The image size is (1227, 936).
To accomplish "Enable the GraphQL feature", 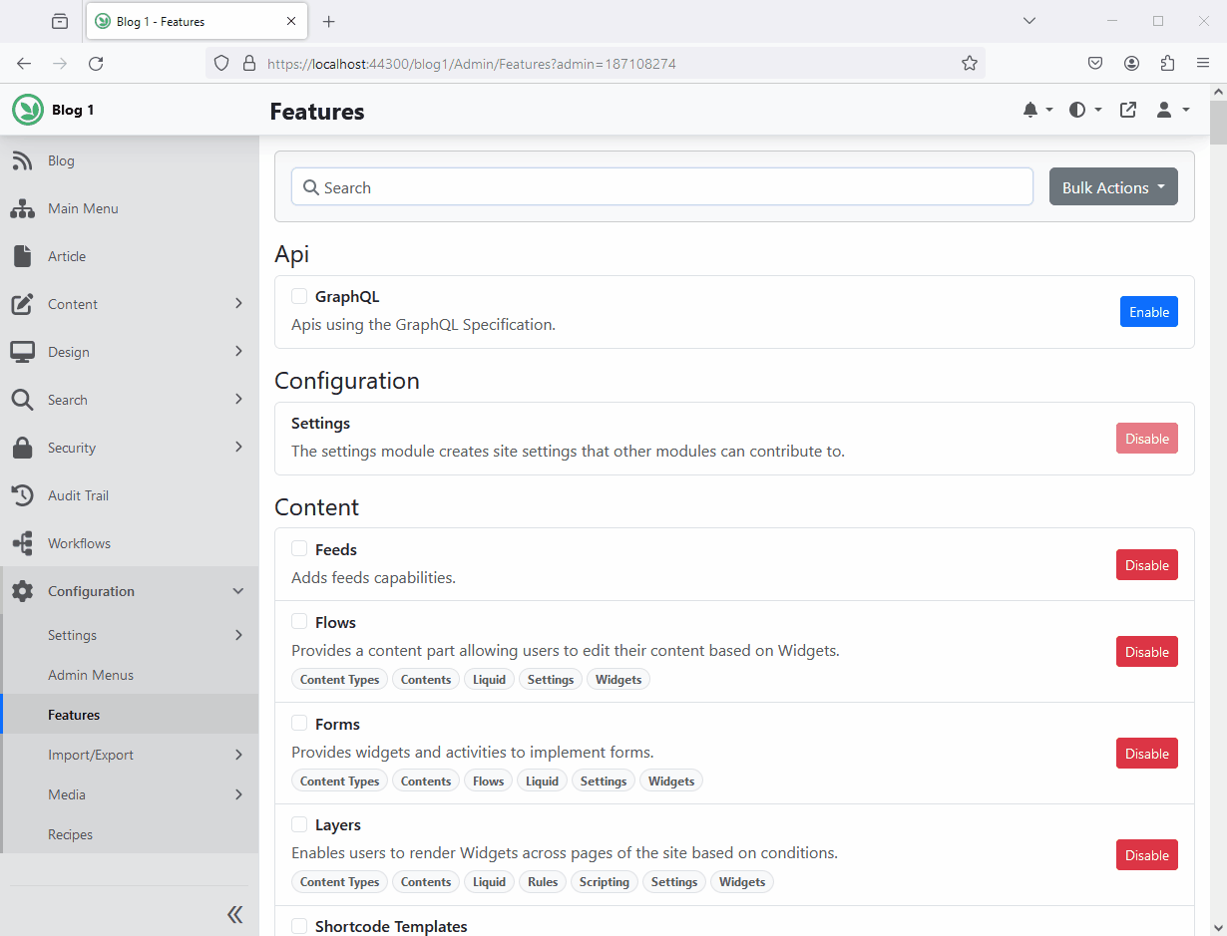I will coord(1148,312).
